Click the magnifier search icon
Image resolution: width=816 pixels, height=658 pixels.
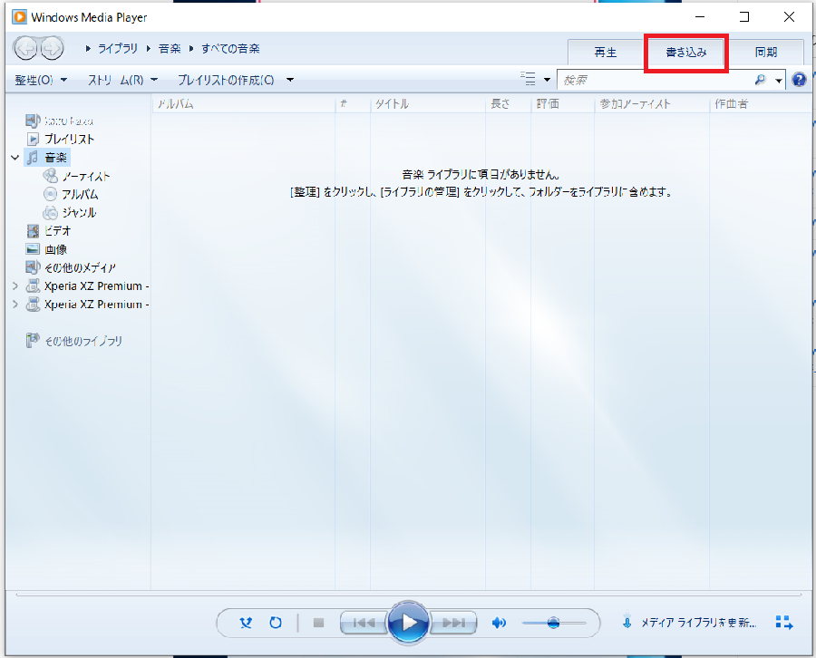click(761, 80)
